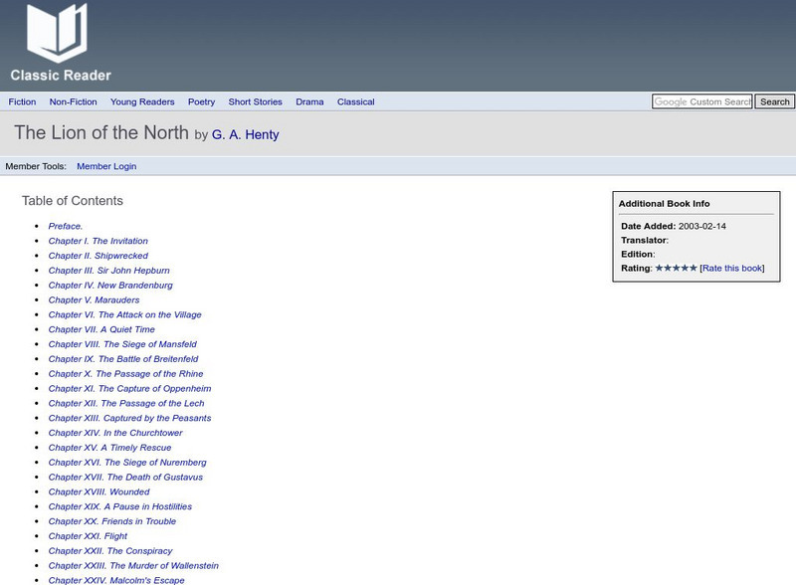Read Chapter XIII. Captured by the Peasants
Screen dimensions: 796x585
pyautogui.click(x=130, y=418)
